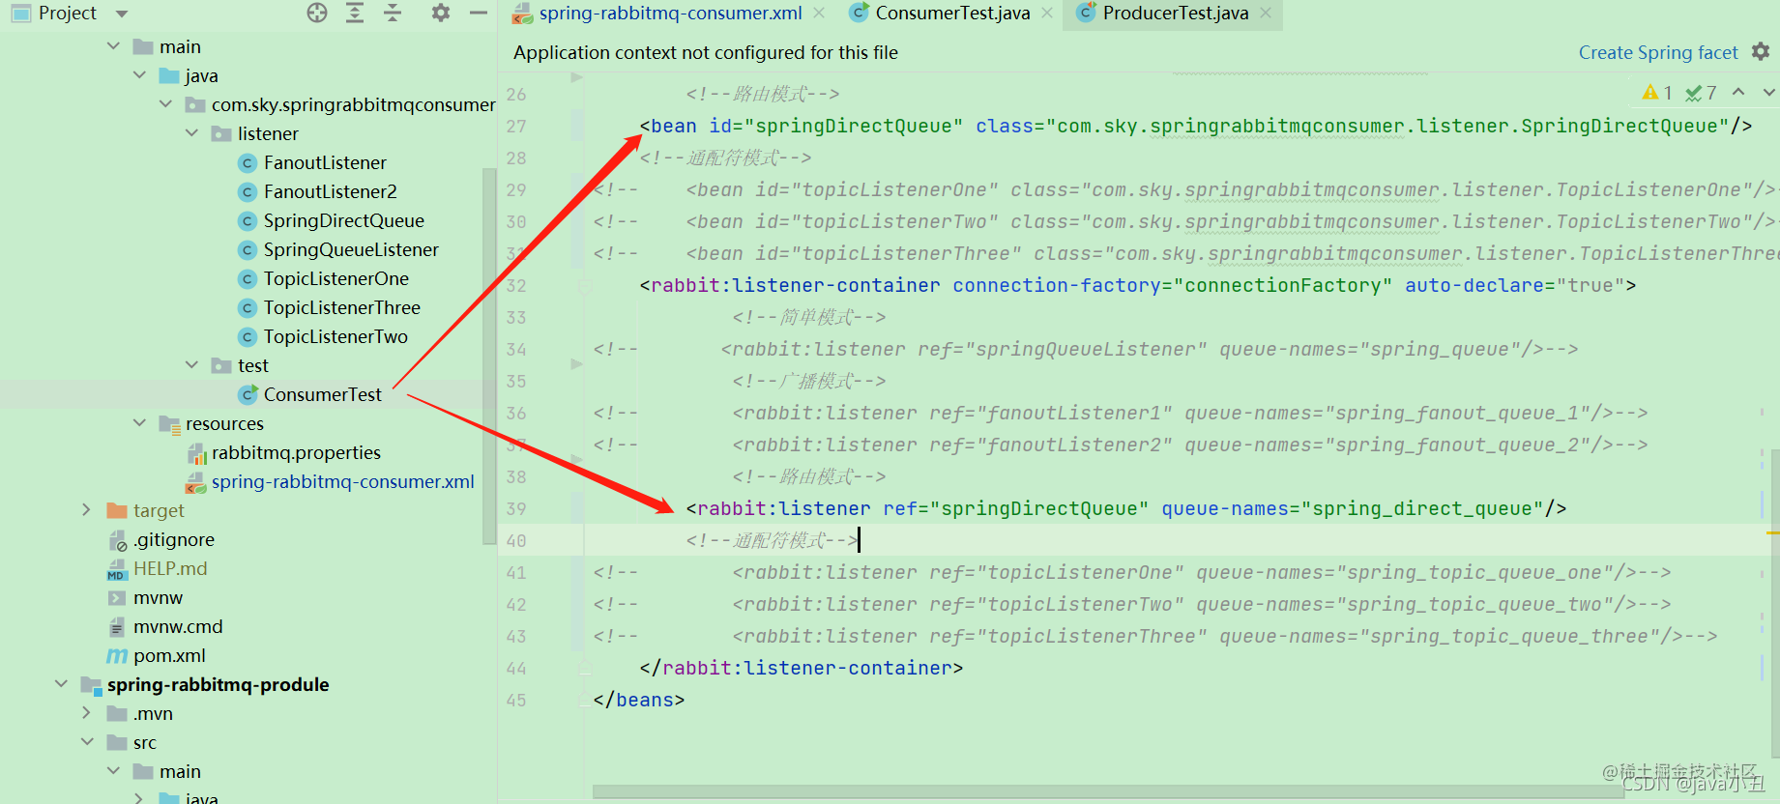Collapse com.sky.springrabbitmqconsumer package chevron

click(165, 104)
